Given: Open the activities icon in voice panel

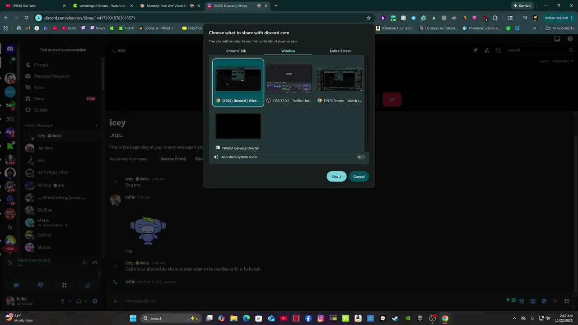Looking at the screenshot, I should pos(64,285).
